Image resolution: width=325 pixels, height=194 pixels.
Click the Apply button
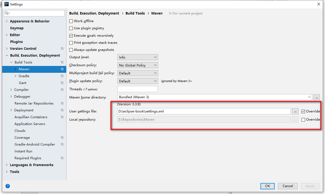click(x=310, y=186)
